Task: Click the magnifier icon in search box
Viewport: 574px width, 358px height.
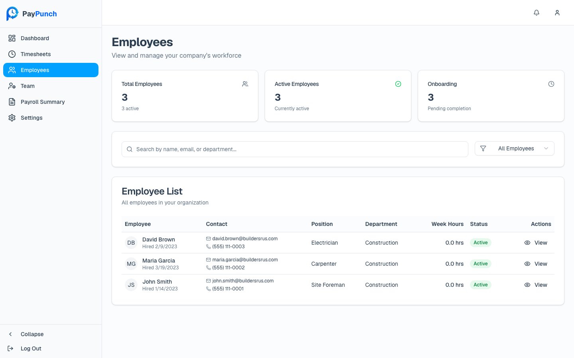Action: coord(130,149)
